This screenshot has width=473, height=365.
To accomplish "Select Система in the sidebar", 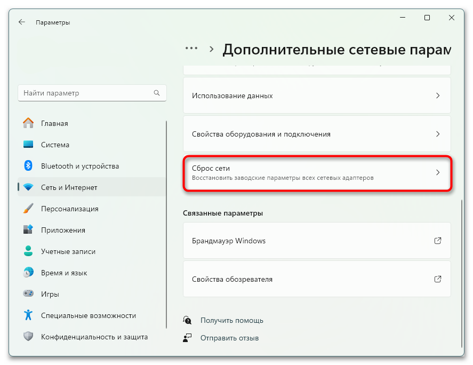I will (92, 145).
